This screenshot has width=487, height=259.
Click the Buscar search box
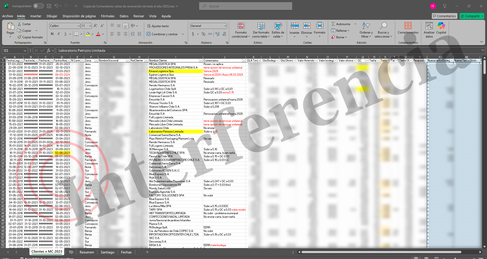[245, 6]
